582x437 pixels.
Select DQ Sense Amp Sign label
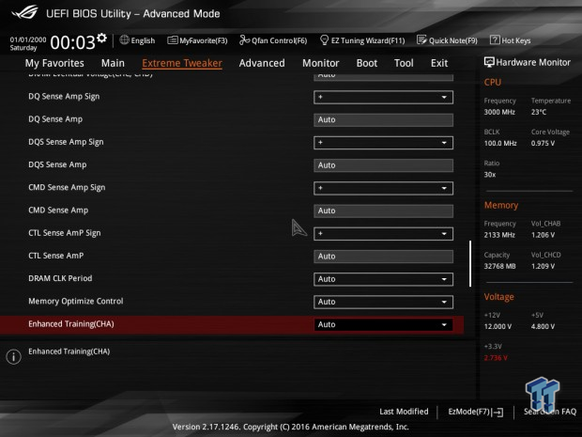[64, 97]
